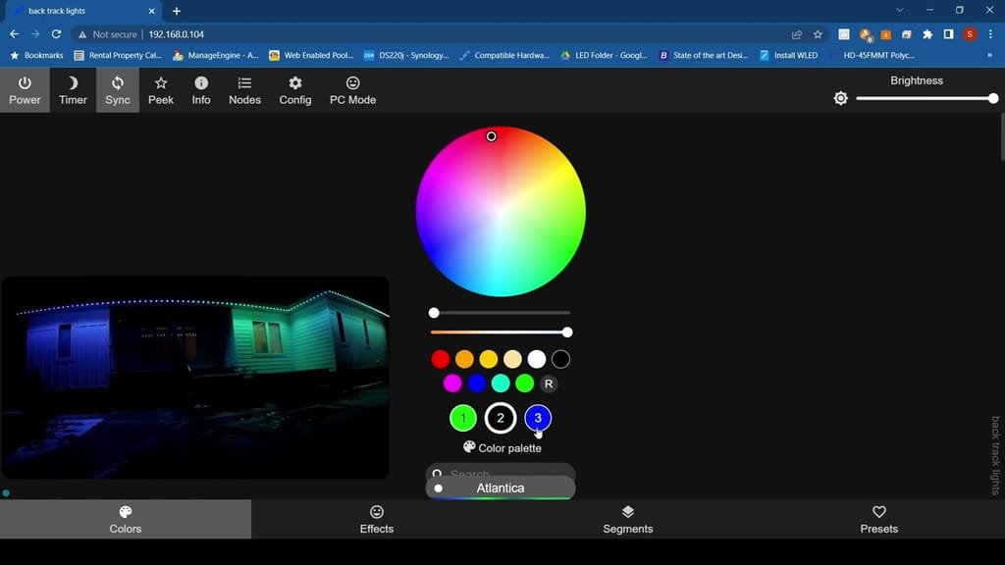Open the Compatible Hardwa... bookmark
1005x565 pixels.
click(x=505, y=56)
